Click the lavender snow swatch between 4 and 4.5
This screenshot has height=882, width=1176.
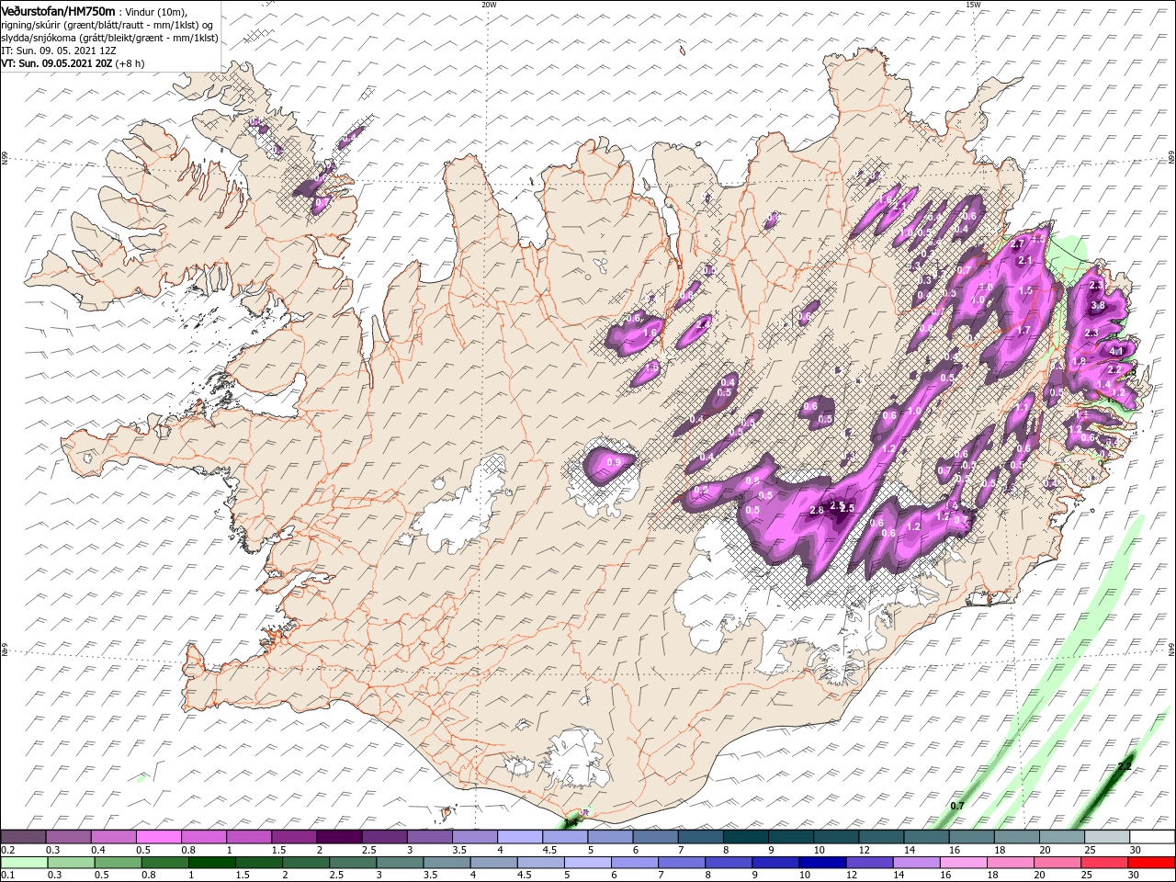click(x=518, y=837)
